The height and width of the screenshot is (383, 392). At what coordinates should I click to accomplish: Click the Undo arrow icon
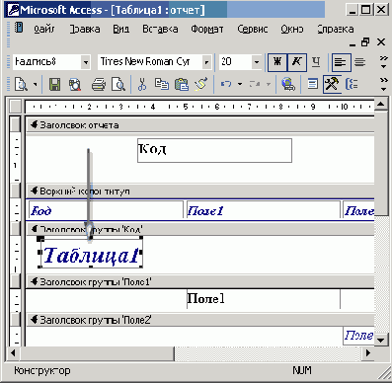pos(226,84)
